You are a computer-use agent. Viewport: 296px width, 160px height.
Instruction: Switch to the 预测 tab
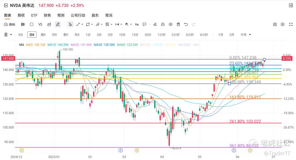(61, 15)
